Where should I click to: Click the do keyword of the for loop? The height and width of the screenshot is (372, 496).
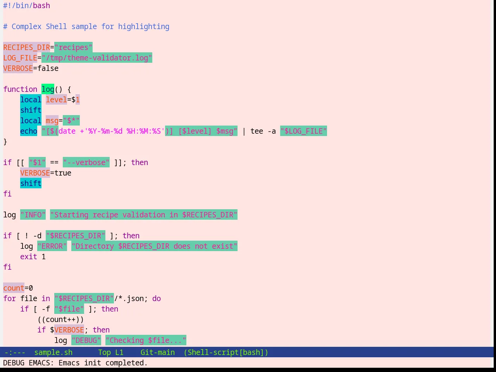tap(157, 298)
